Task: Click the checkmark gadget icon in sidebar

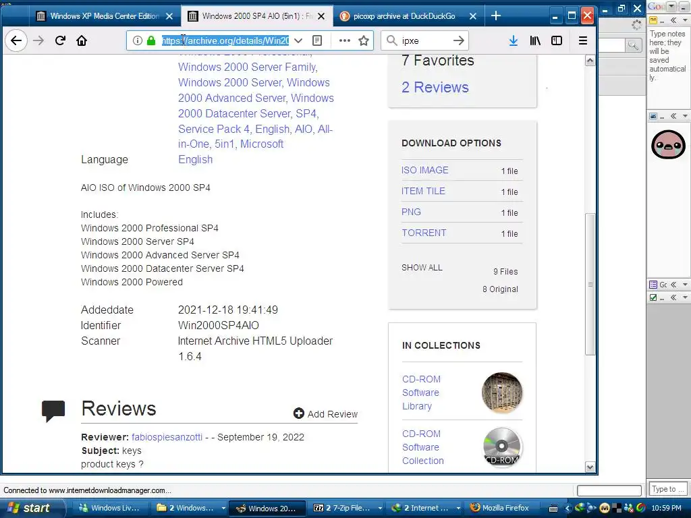Action: pos(653,297)
